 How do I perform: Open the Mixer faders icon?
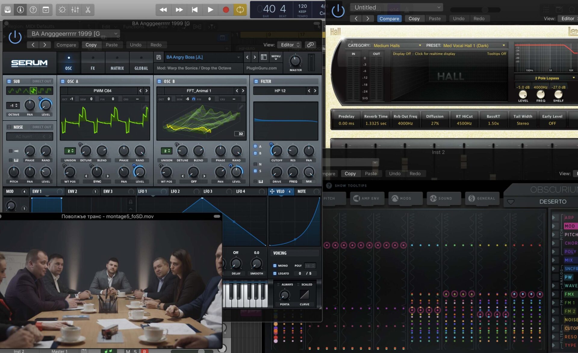tap(75, 10)
